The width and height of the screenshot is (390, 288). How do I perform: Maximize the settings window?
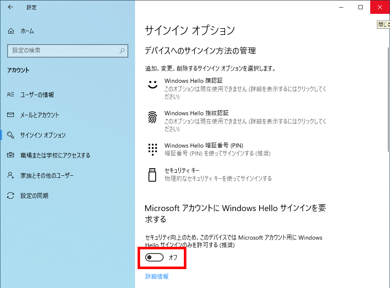click(361, 7)
